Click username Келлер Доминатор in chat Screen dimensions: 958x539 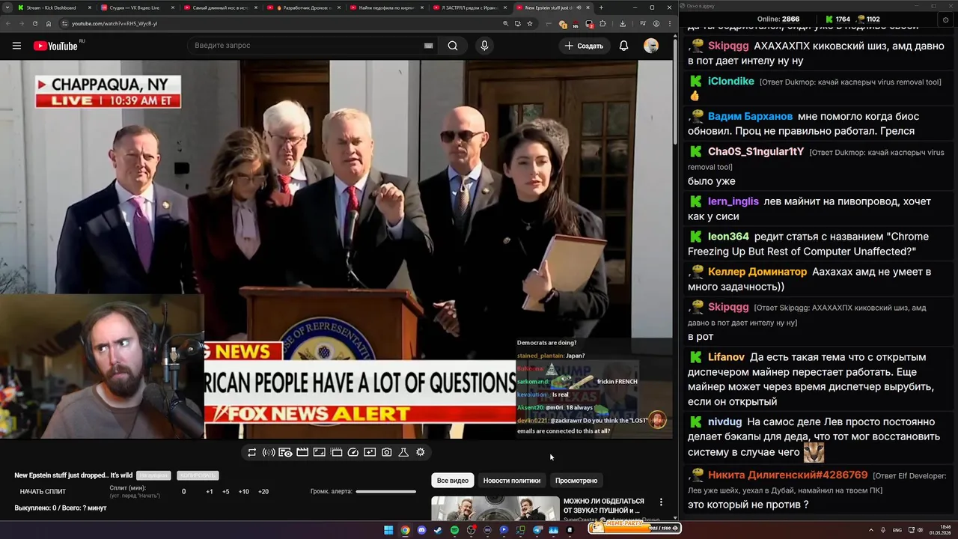pos(757,272)
